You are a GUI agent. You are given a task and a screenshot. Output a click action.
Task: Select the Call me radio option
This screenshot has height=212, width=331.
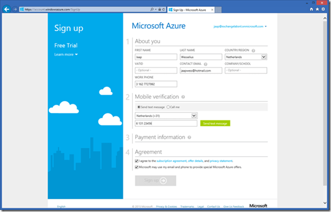168,107
